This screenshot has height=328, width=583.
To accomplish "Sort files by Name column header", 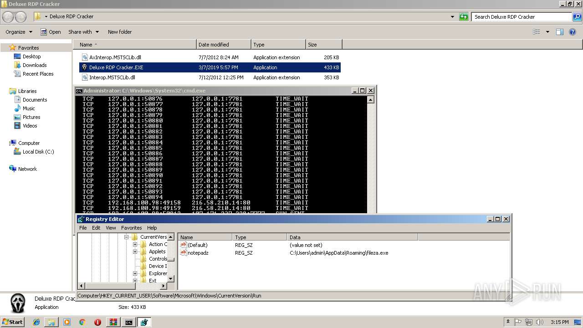I will 134,45.
